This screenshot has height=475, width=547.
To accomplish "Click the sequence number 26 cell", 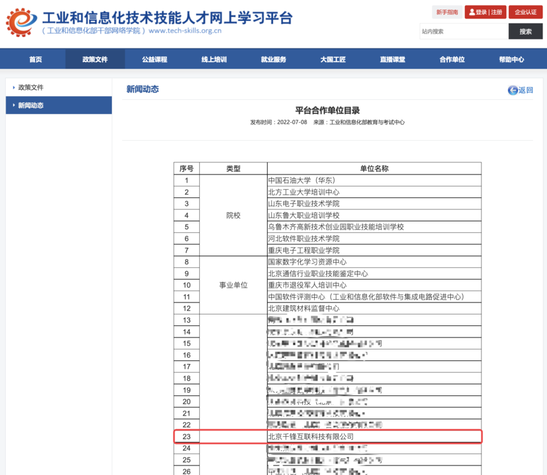I will coord(186,471).
